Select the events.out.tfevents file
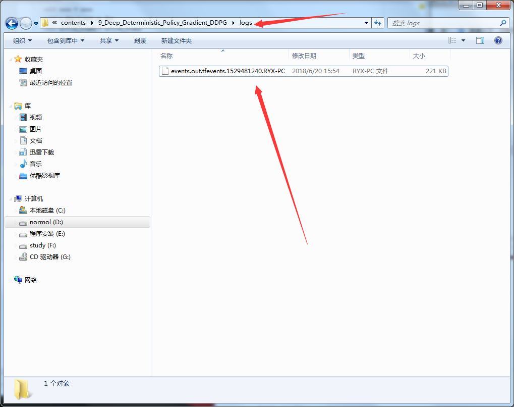Screen dimensions: 514x407 coord(227,71)
